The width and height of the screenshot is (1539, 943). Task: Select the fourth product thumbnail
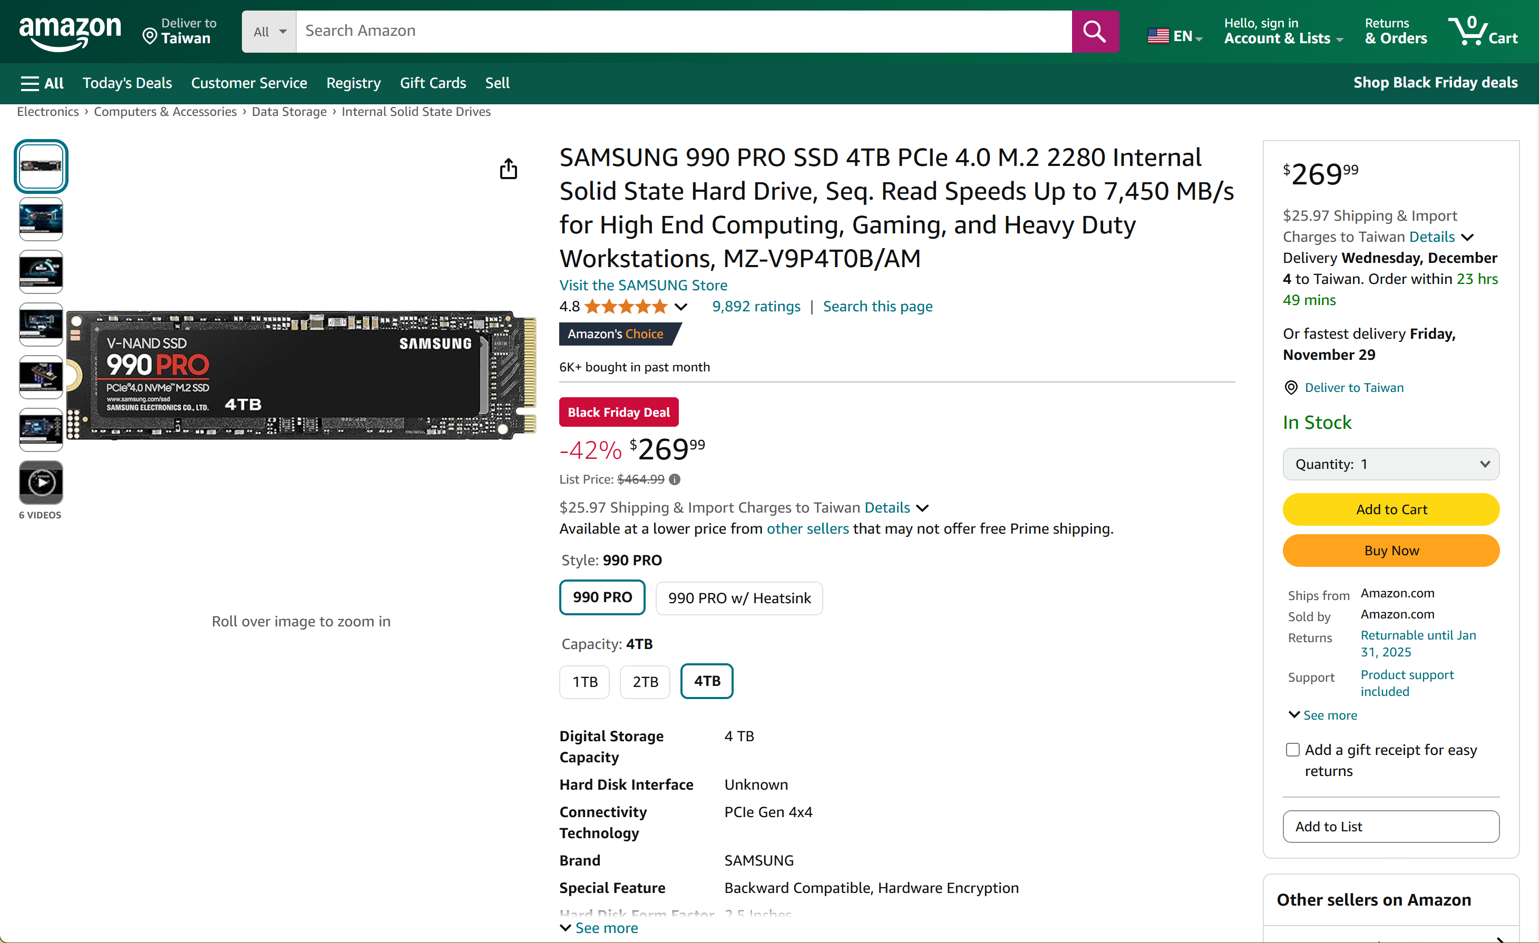tap(41, 324)
